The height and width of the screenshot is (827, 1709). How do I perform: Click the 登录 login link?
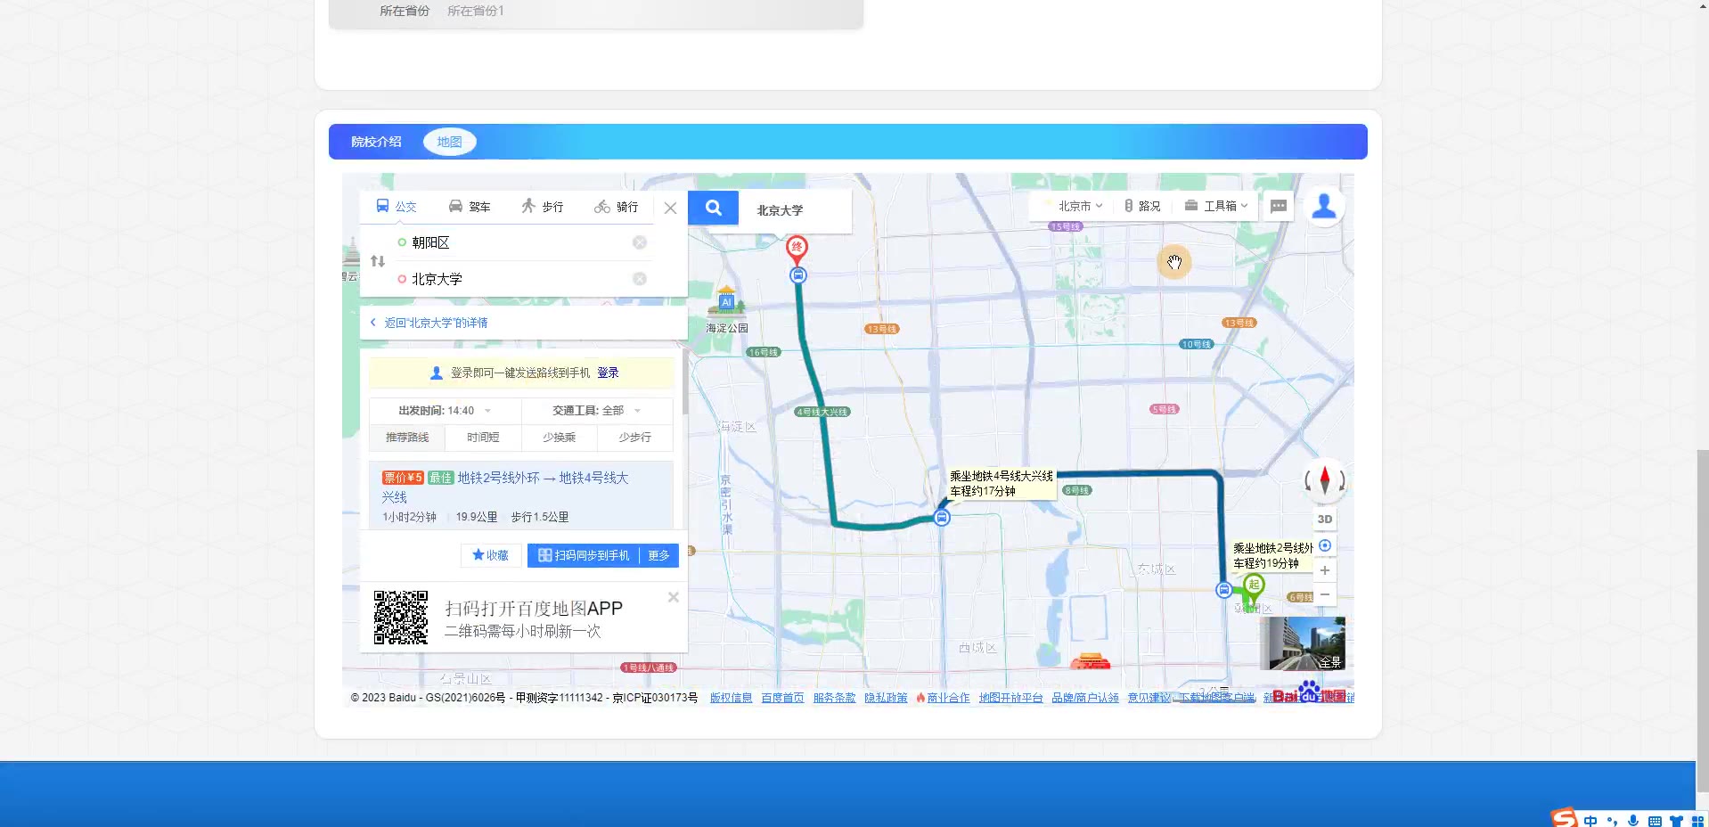(x=608, y=373)
